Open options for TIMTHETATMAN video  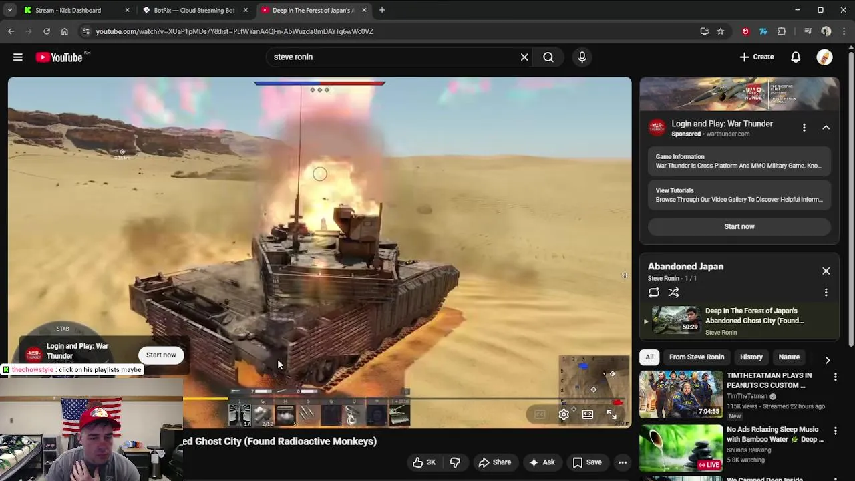coord(835,377)
